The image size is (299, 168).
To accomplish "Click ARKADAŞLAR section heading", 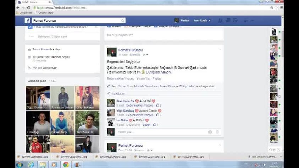I will point(37,81).
